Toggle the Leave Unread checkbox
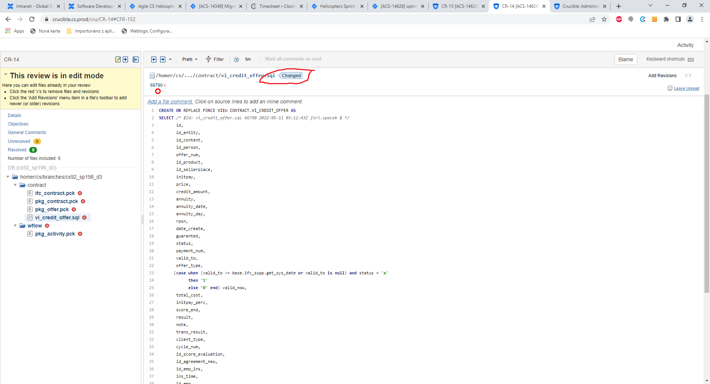This screenshot has width=710, height=384. [x=670, y=88]
